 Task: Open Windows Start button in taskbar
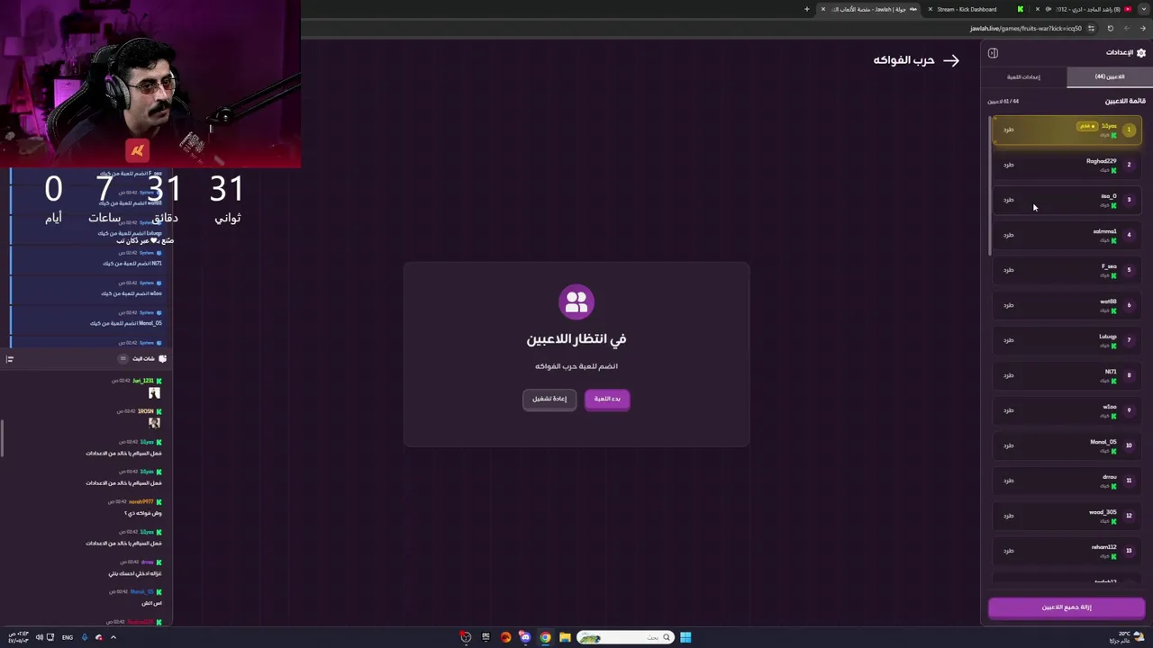click(x=685, y=637)
